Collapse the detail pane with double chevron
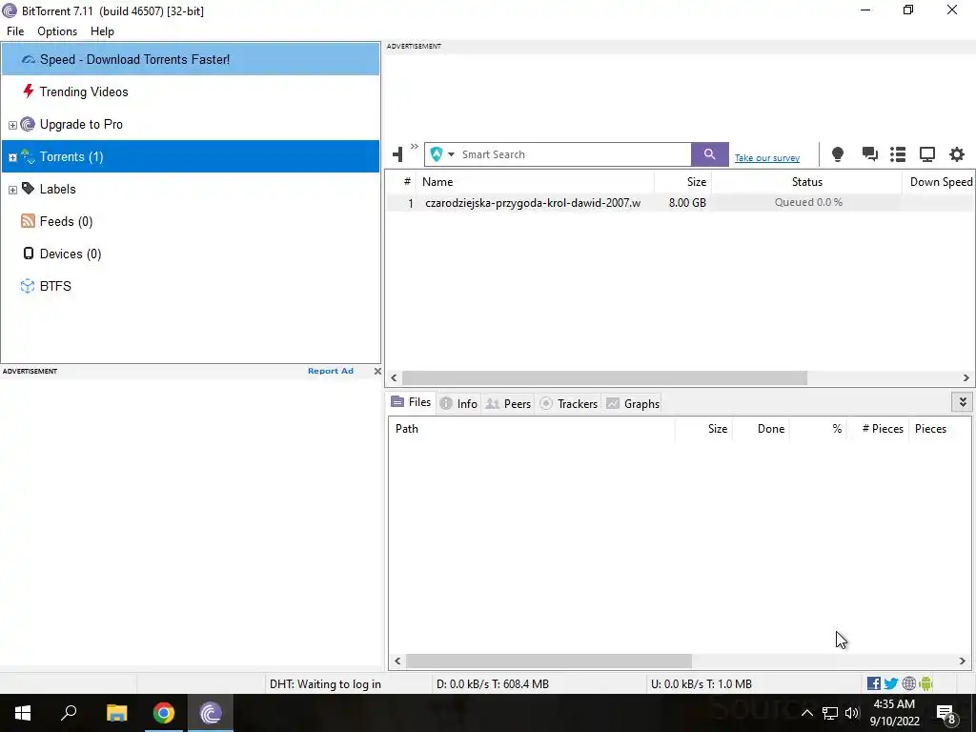Image resolution: width=976 pixels, height=732 pixels. (963, 402)
